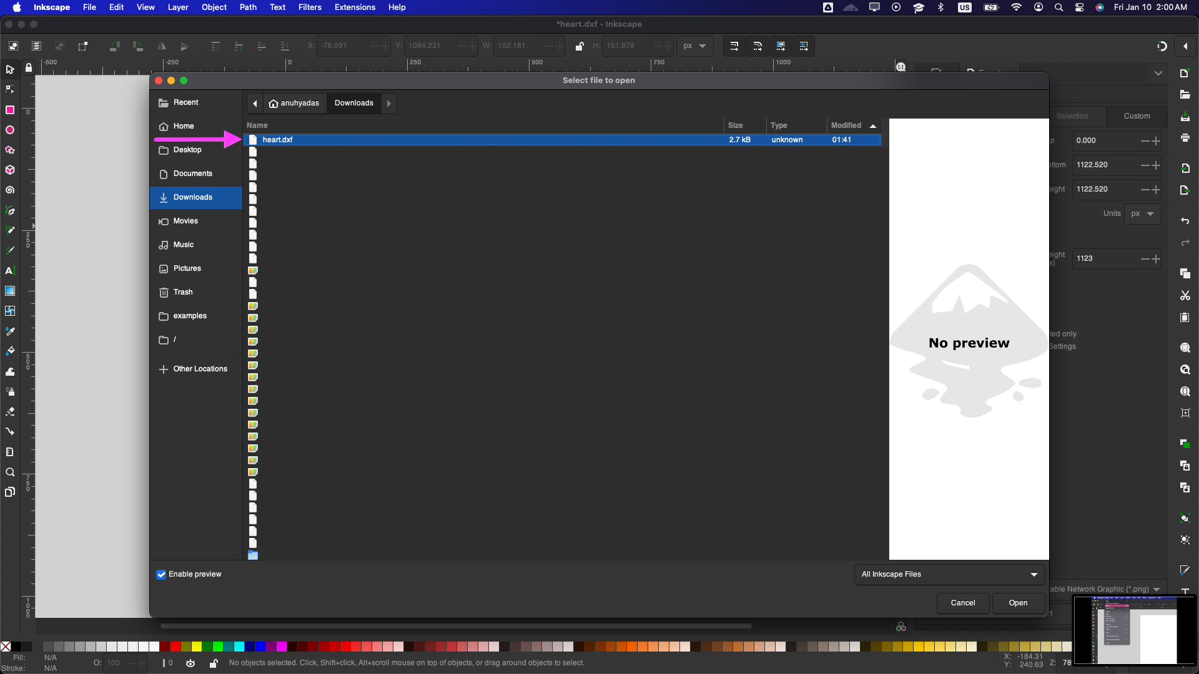The width and height of the screenshot is (1199, 674).
Task: Select the Paint Bucket tool
Action: tap(10, 351)
